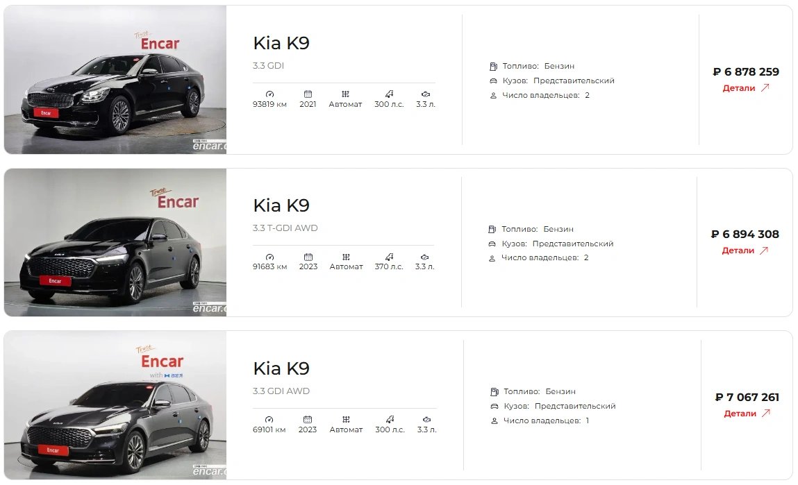Click the photo of the 2021 Kia K9

(x=115, y=80)
